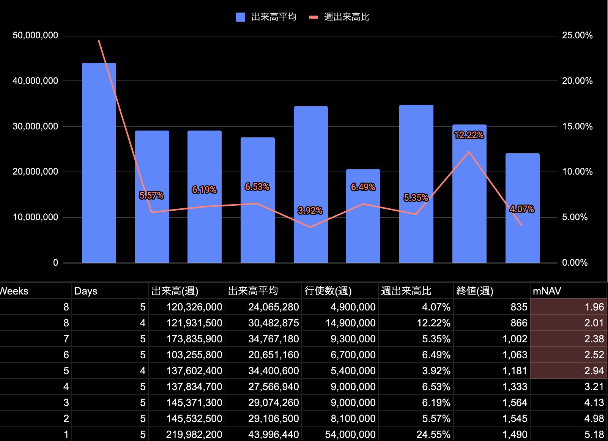Select the cell containing 145,532,500

click(187, 419)
